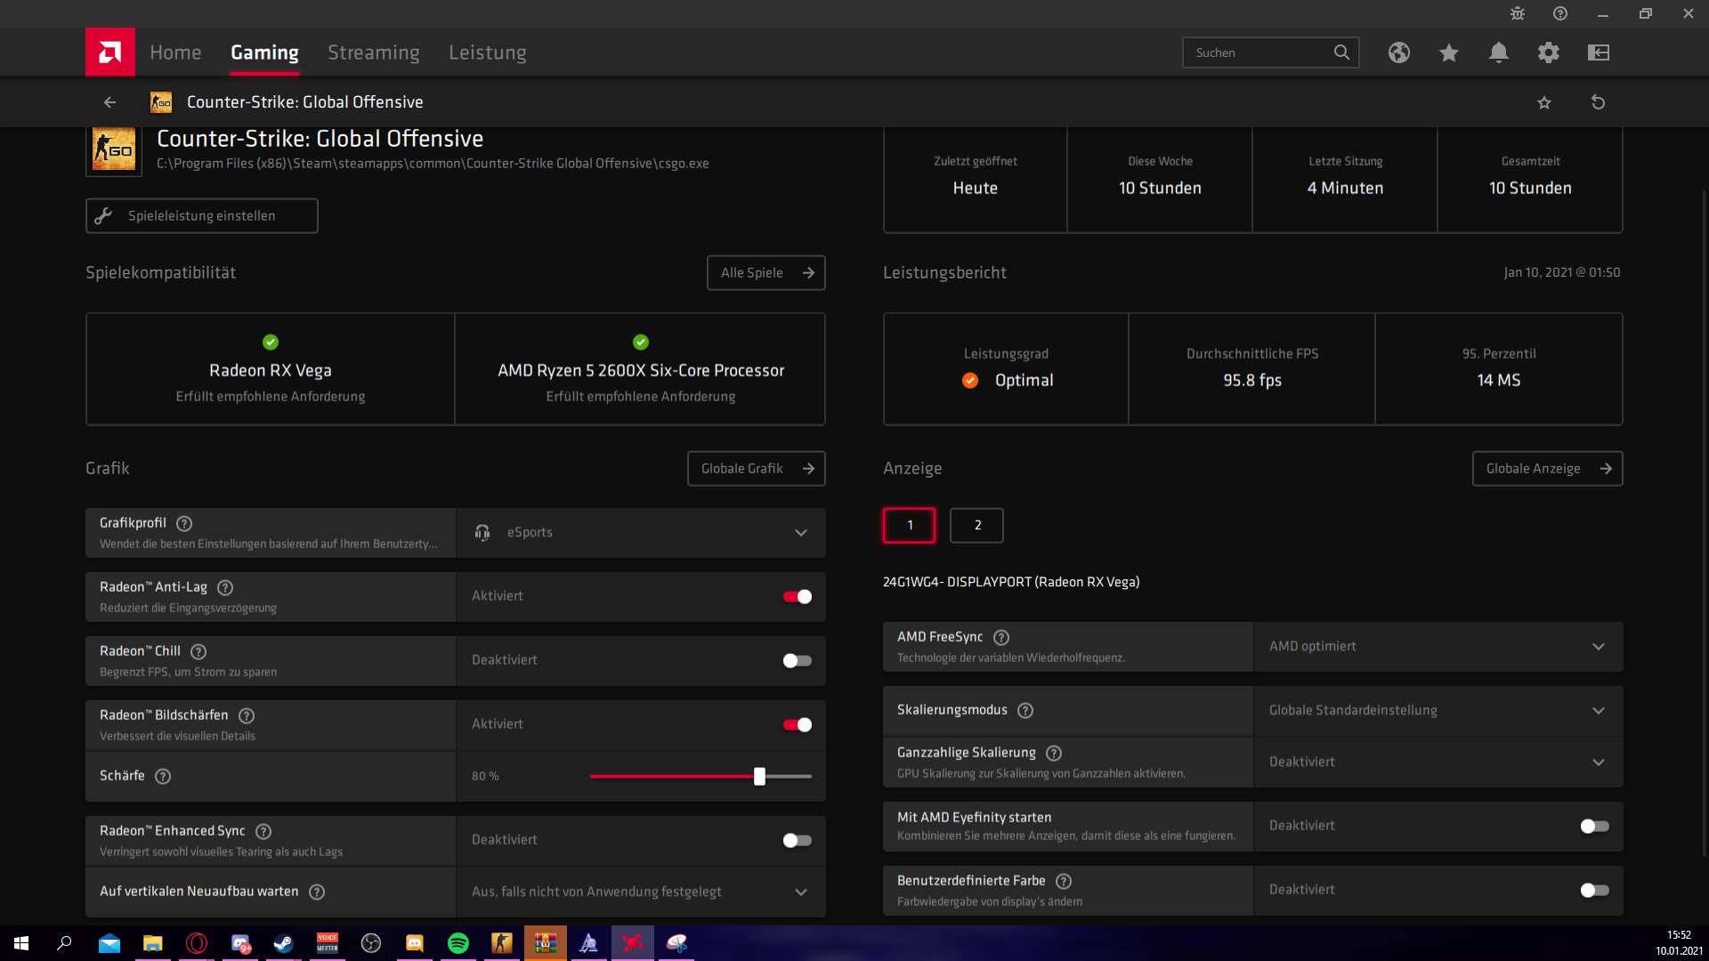Open the favorites star in top toolbar

click(1448, 52)
